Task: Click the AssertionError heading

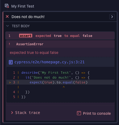Action: point(30,44)
